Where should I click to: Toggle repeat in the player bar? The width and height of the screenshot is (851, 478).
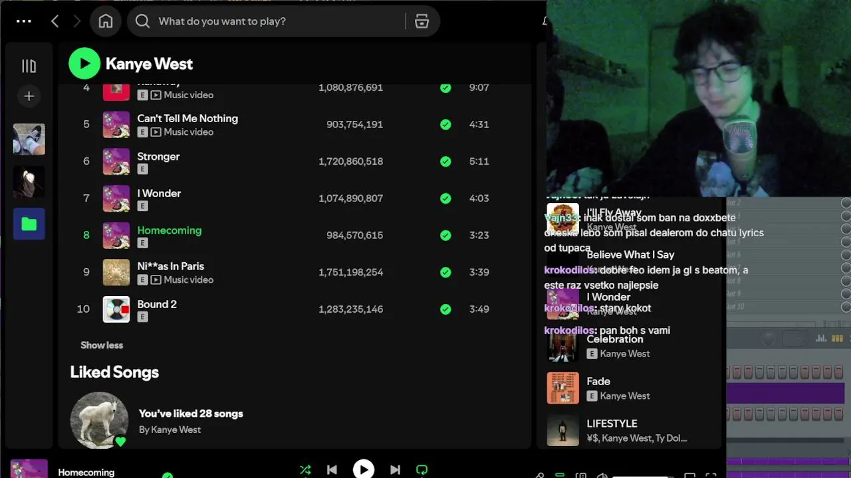tap(422, 470)
